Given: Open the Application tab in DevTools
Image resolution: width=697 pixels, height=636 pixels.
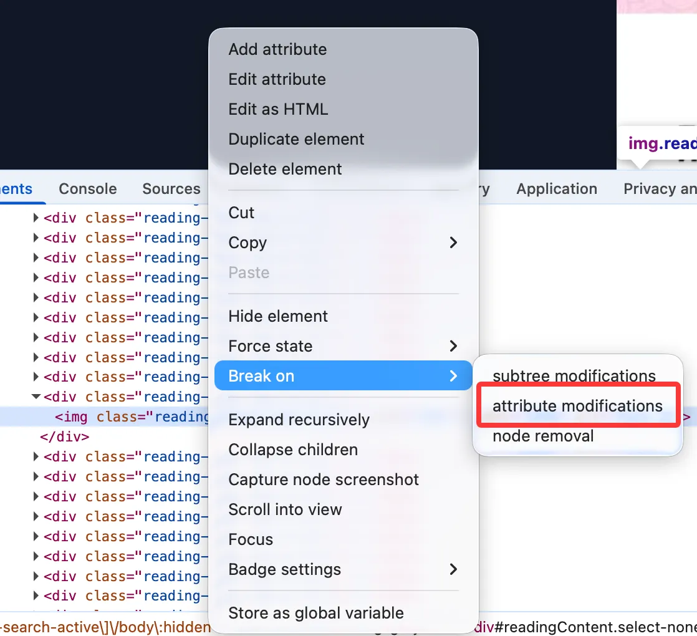Looking at the screenshot, I should pyautogui.click(x=557, y=189).
